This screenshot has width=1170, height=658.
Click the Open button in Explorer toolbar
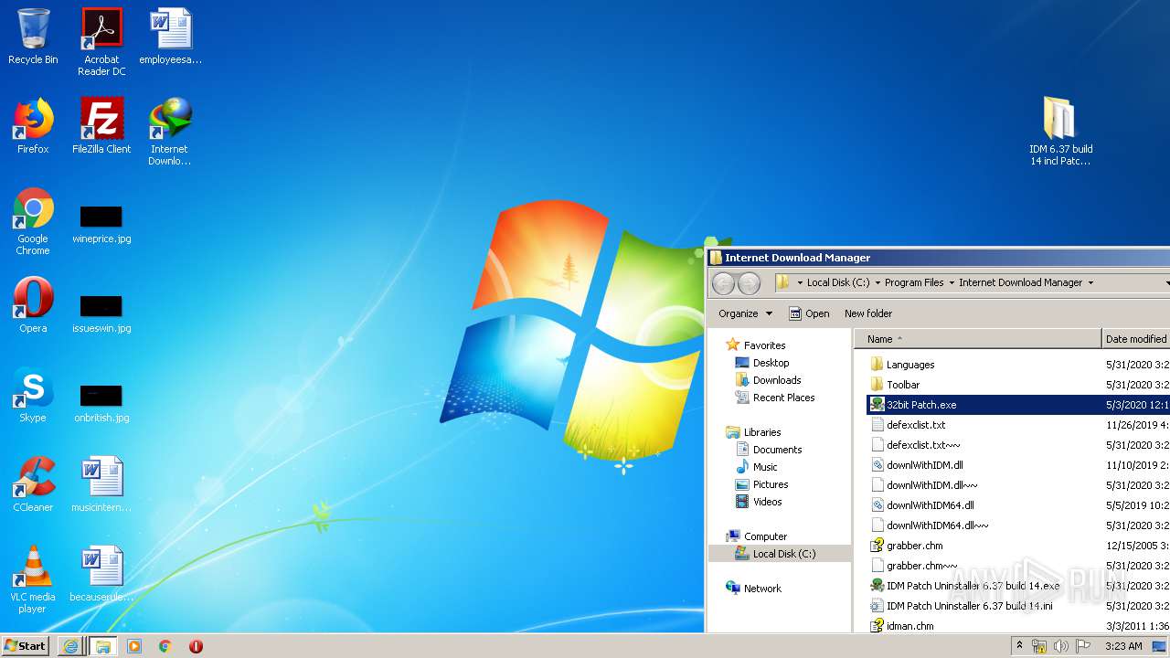coord(810,313)
